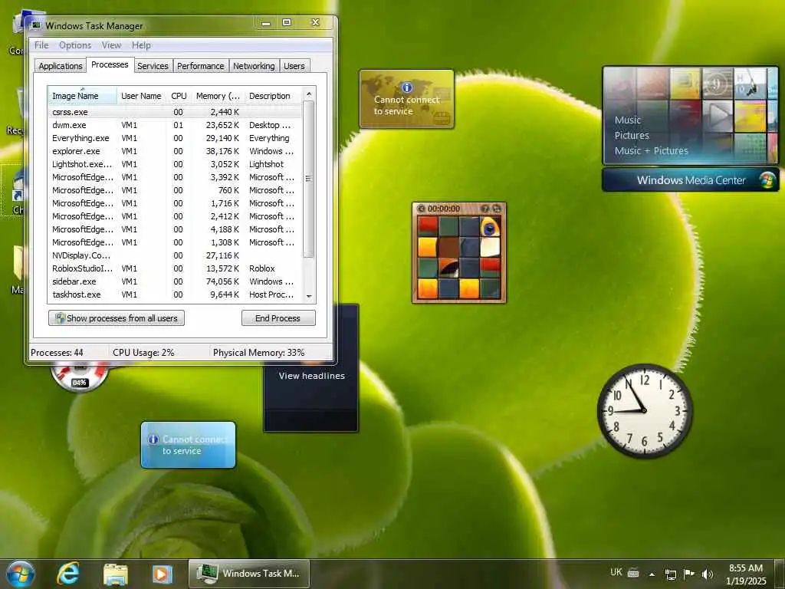Click the UK input language indicator
785x589 pixels.
[x=616, y=572]
